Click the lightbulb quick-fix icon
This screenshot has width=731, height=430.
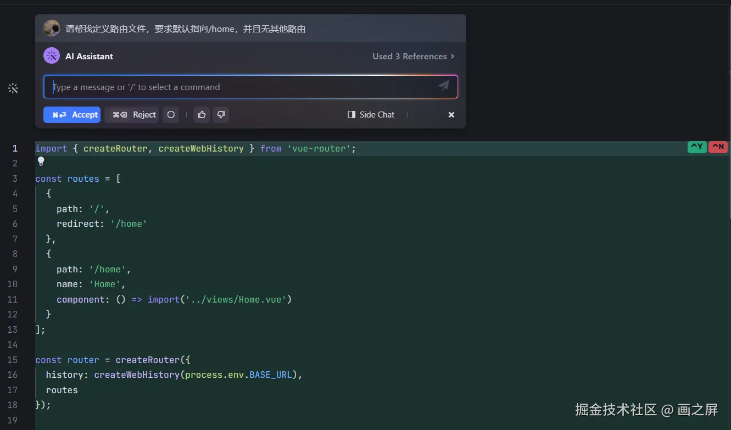pyautogui.click(x=41, y=161)
